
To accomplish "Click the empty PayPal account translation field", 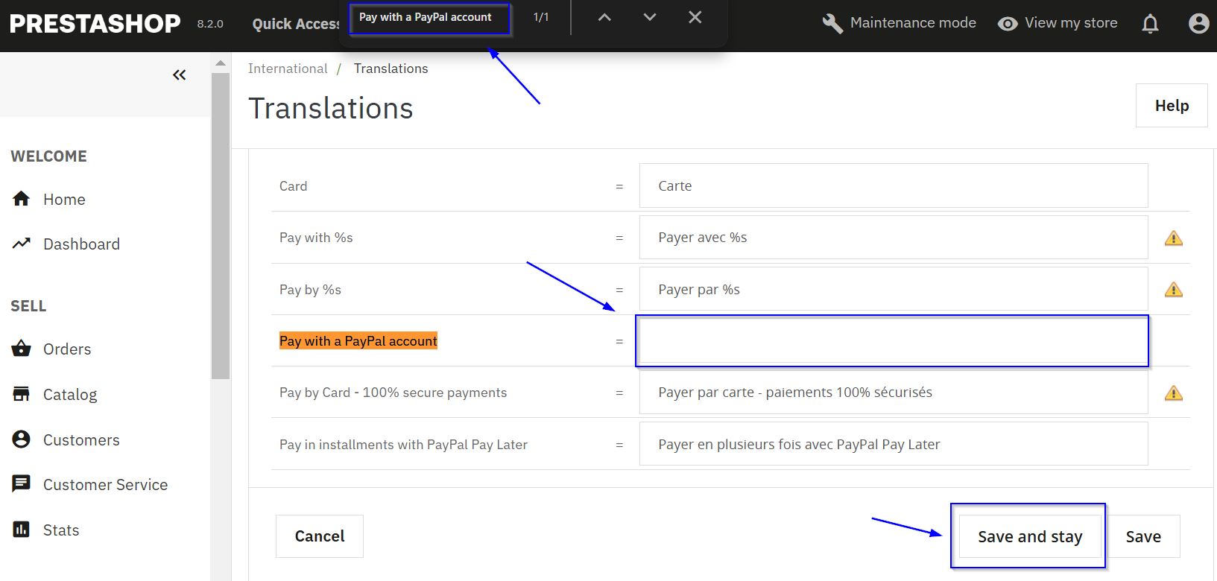I will coord(892,341).
